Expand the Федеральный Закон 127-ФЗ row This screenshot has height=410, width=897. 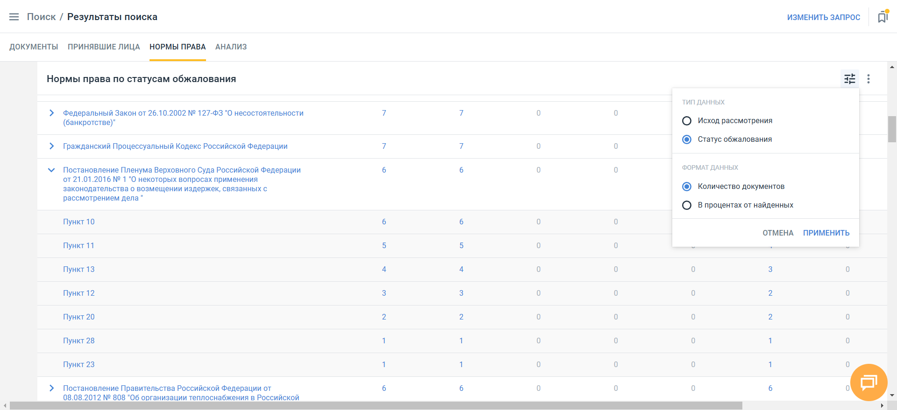pyautogui.click(x=51, y=113)
